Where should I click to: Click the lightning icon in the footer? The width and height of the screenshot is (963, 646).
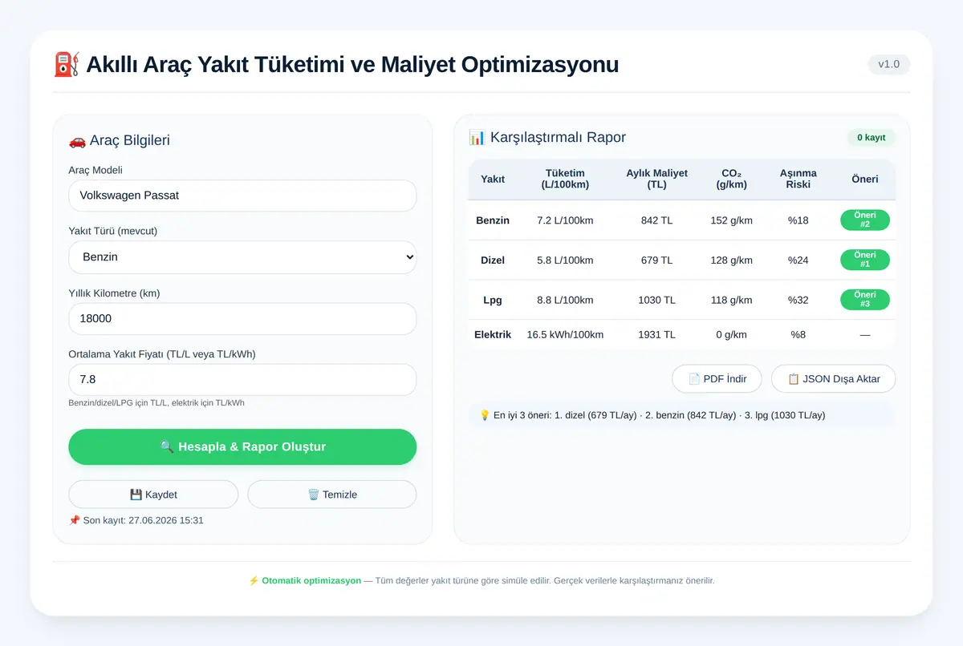pos(254,580)
